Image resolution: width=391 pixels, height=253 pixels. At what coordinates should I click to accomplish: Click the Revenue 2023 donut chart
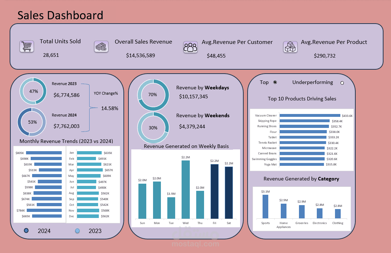coord(33,91)
